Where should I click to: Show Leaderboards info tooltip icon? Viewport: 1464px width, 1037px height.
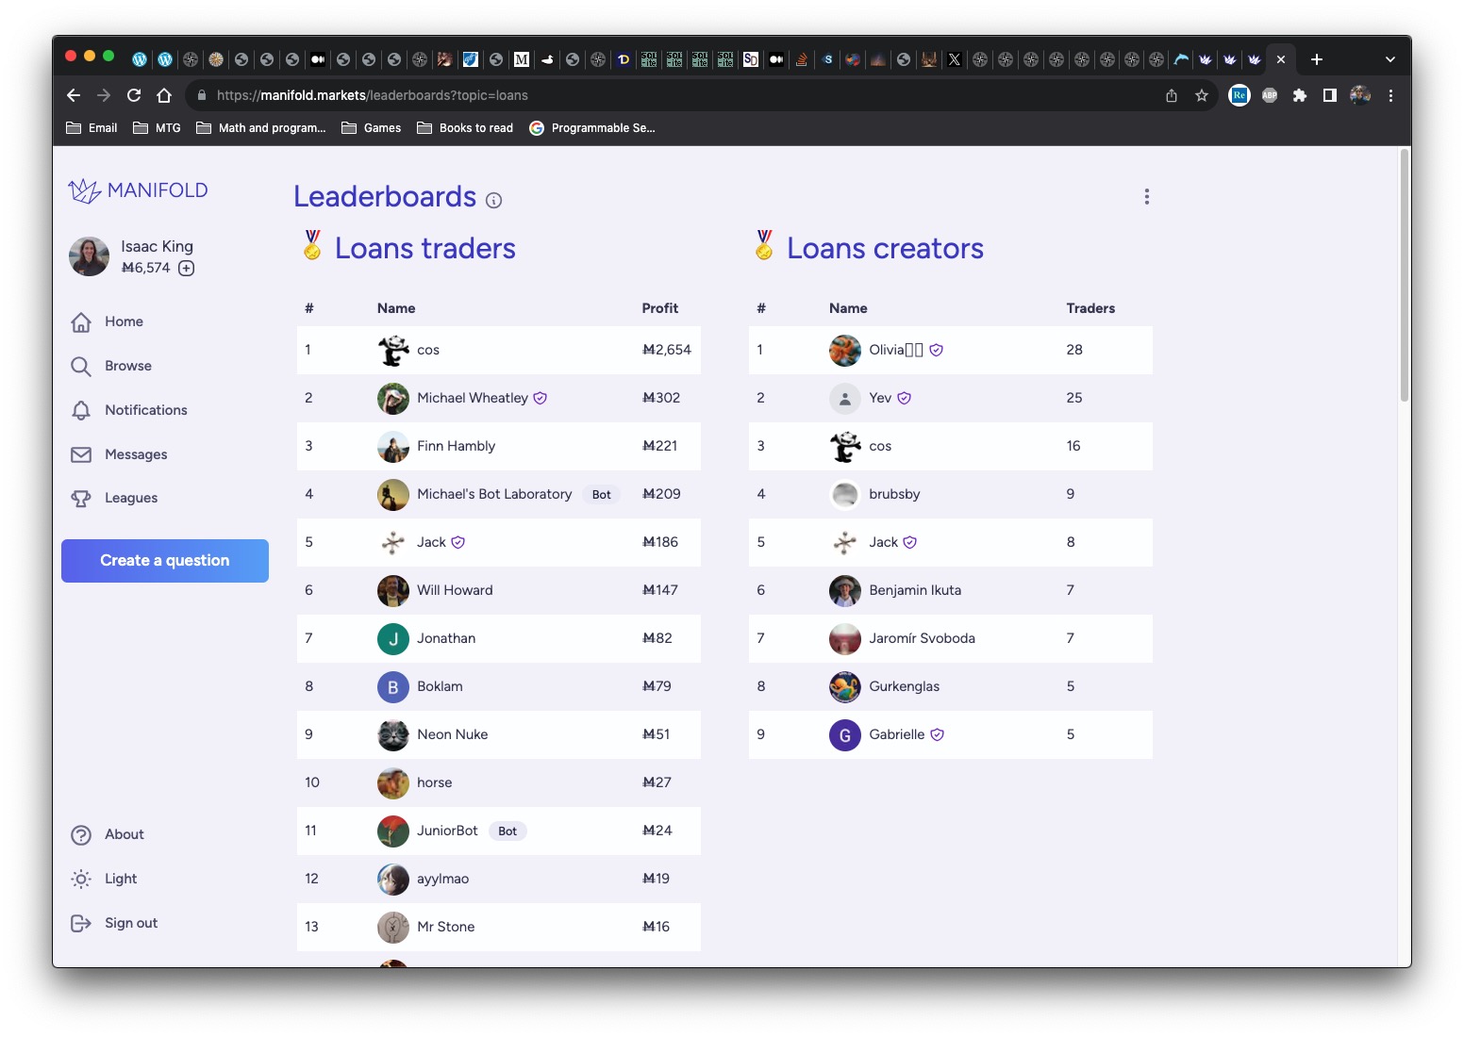[x=493, y=200]
